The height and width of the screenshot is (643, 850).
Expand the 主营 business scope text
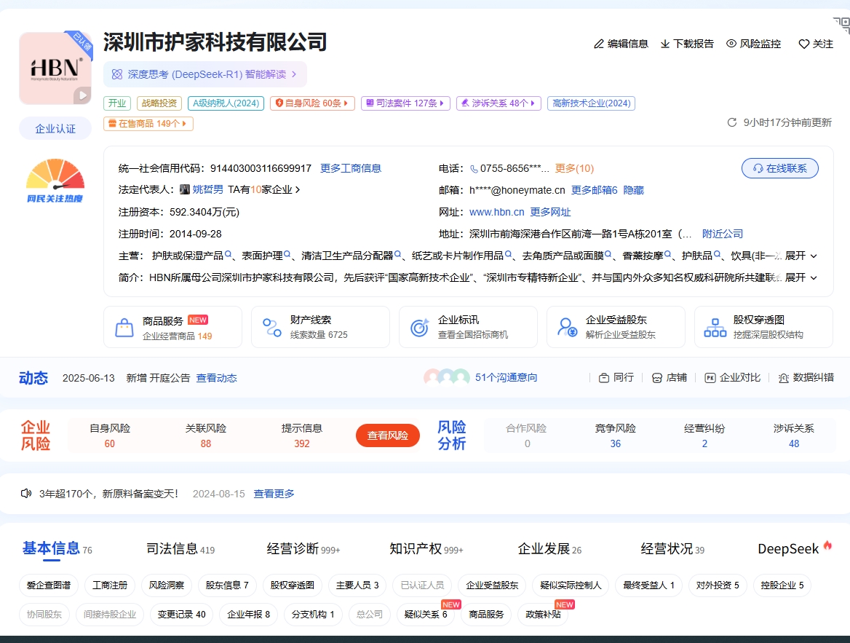801,256
